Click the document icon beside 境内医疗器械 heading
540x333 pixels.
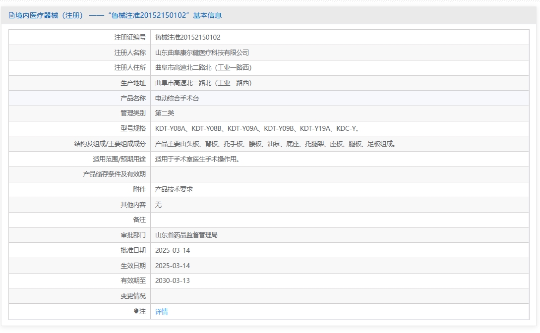click(12, 15)
